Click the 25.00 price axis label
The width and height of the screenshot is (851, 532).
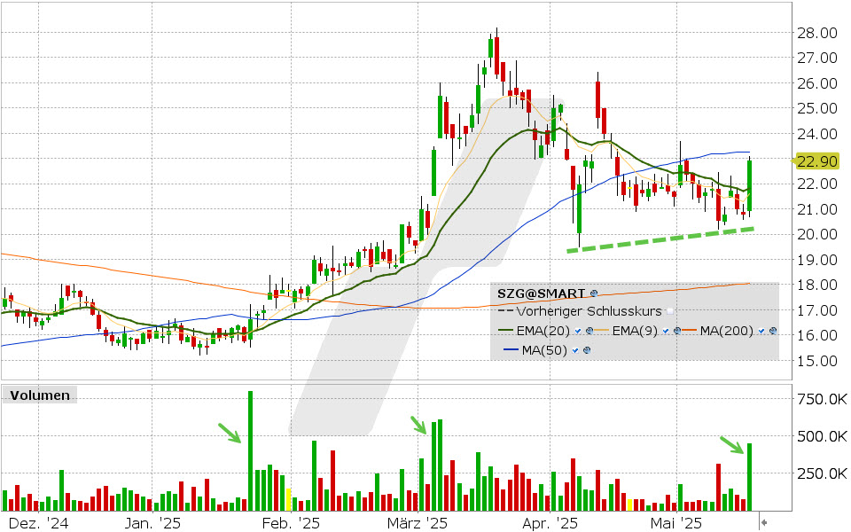click(x=816, y=108)
